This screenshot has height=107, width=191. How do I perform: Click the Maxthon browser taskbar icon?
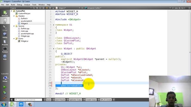[21, 104]
